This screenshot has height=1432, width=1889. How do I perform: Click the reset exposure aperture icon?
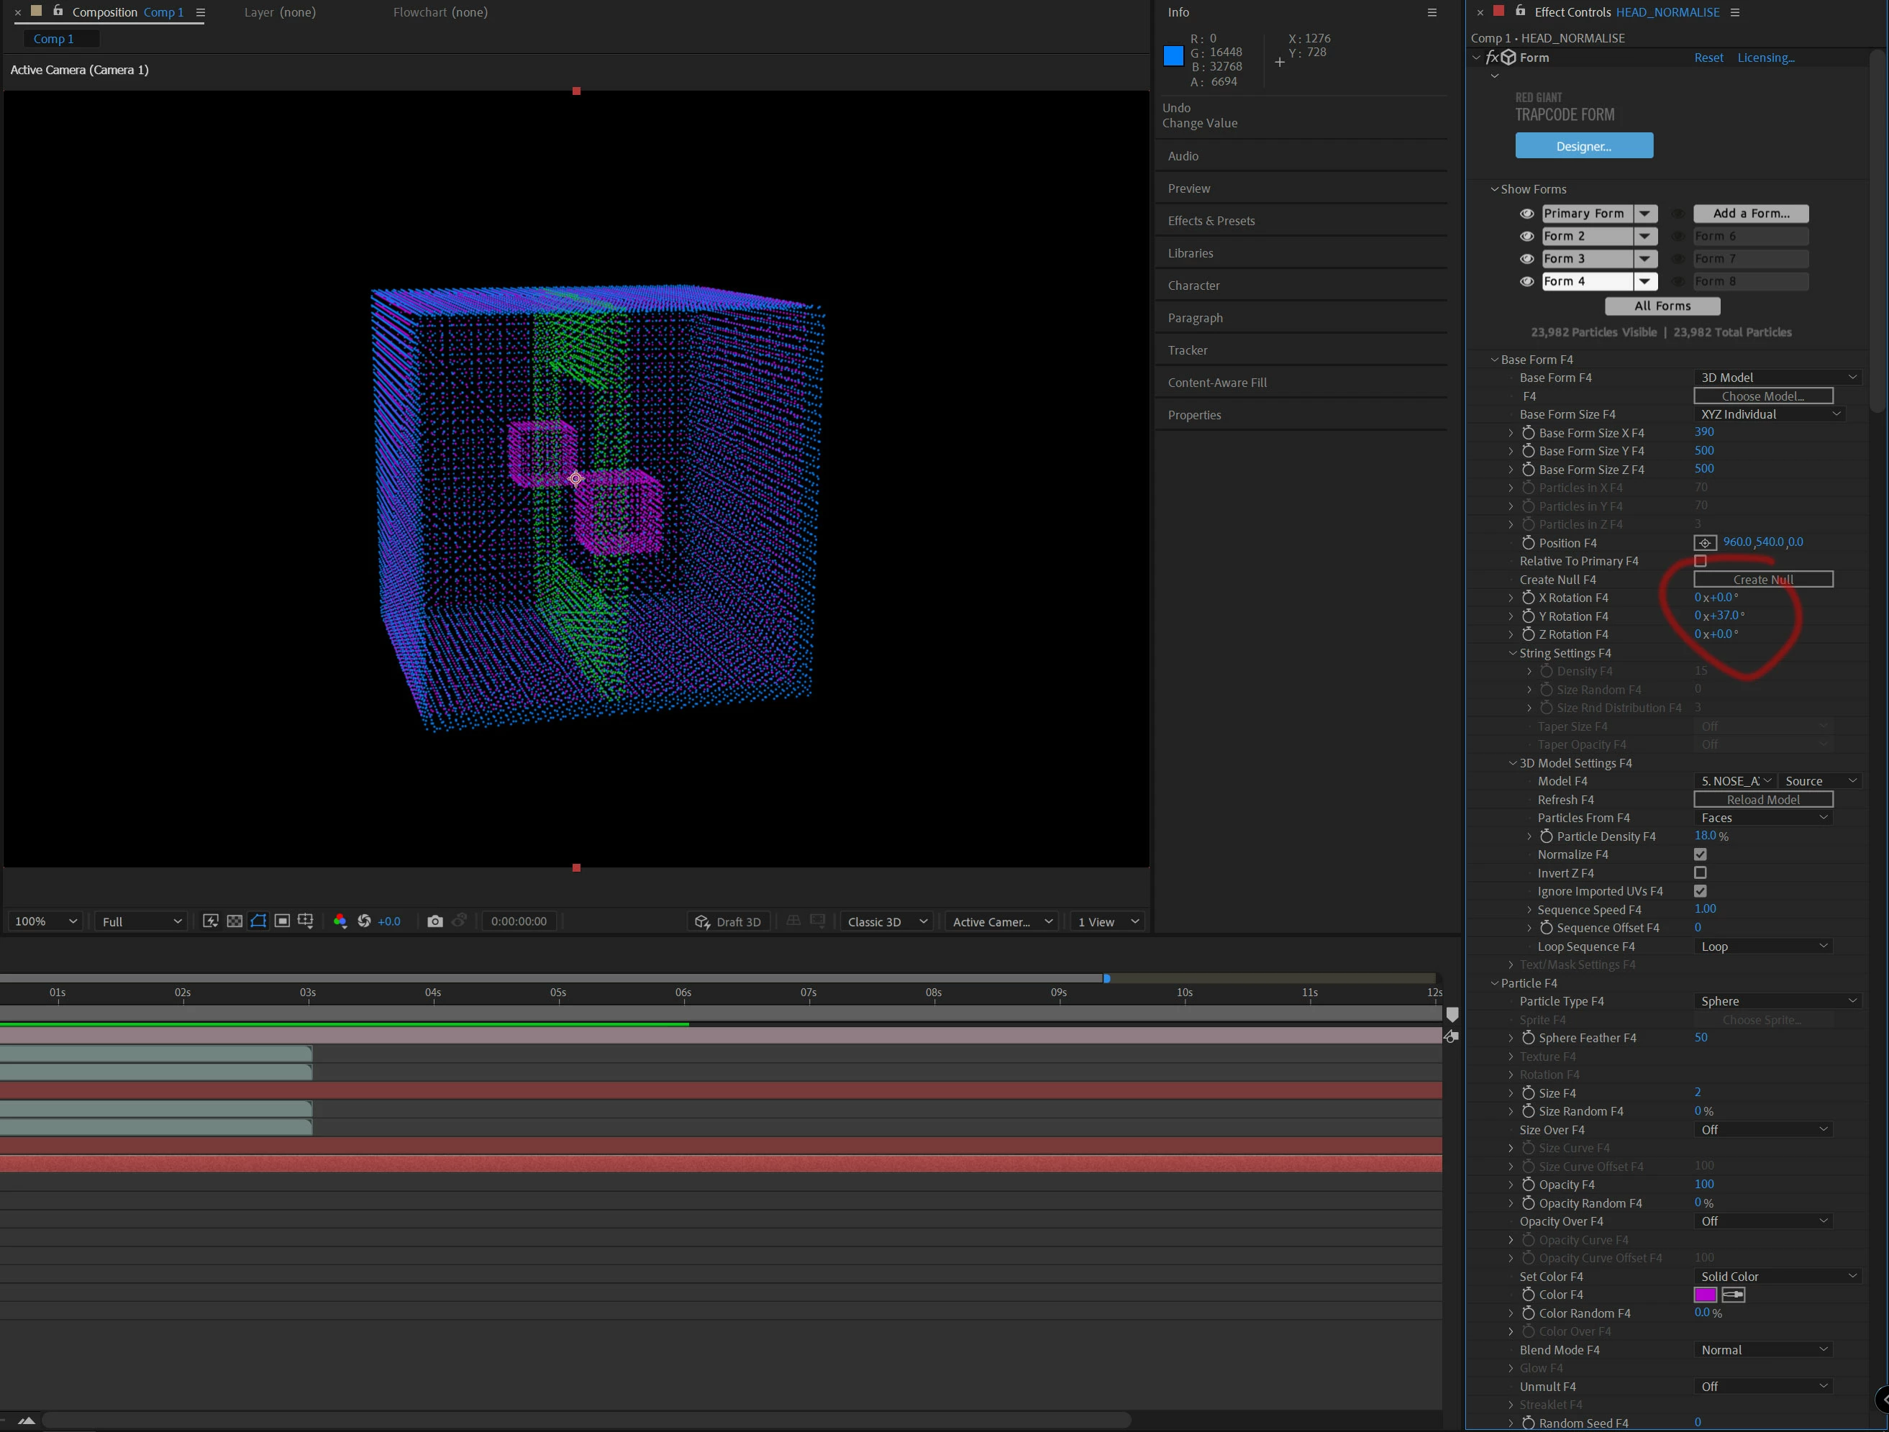coord(364,921)
